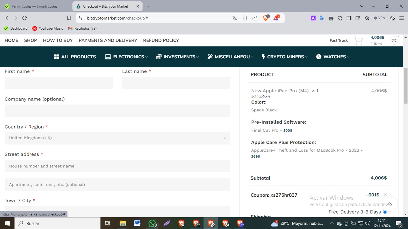Reload the checkout page
The height and width of the screenshot is (229, 408).
pos(24,18)
